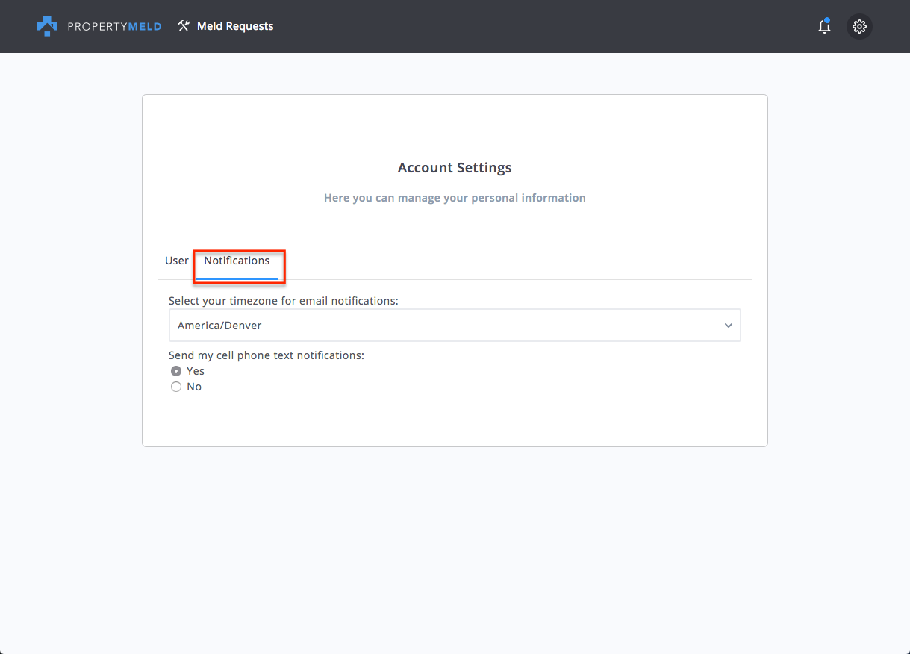The image size is (910, 654).
Task: Open the Meld Requests page link
Action: (x=235, y=26)
